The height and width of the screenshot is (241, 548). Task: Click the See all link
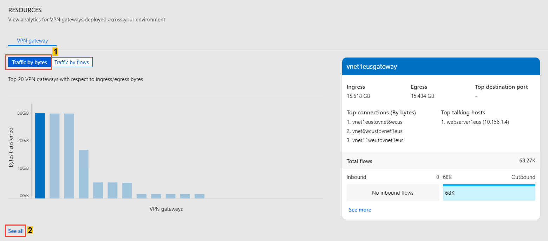coord(16,231)
